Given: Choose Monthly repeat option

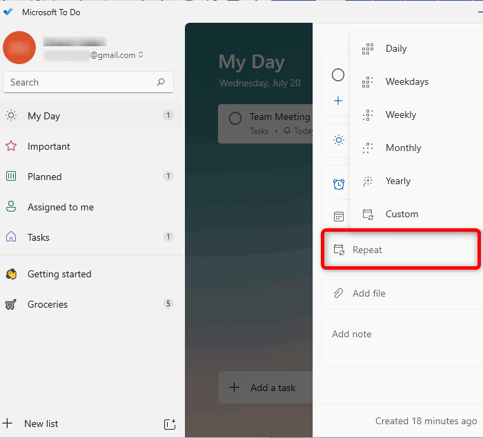Looking at the screenshot, I should pos(417,148).
